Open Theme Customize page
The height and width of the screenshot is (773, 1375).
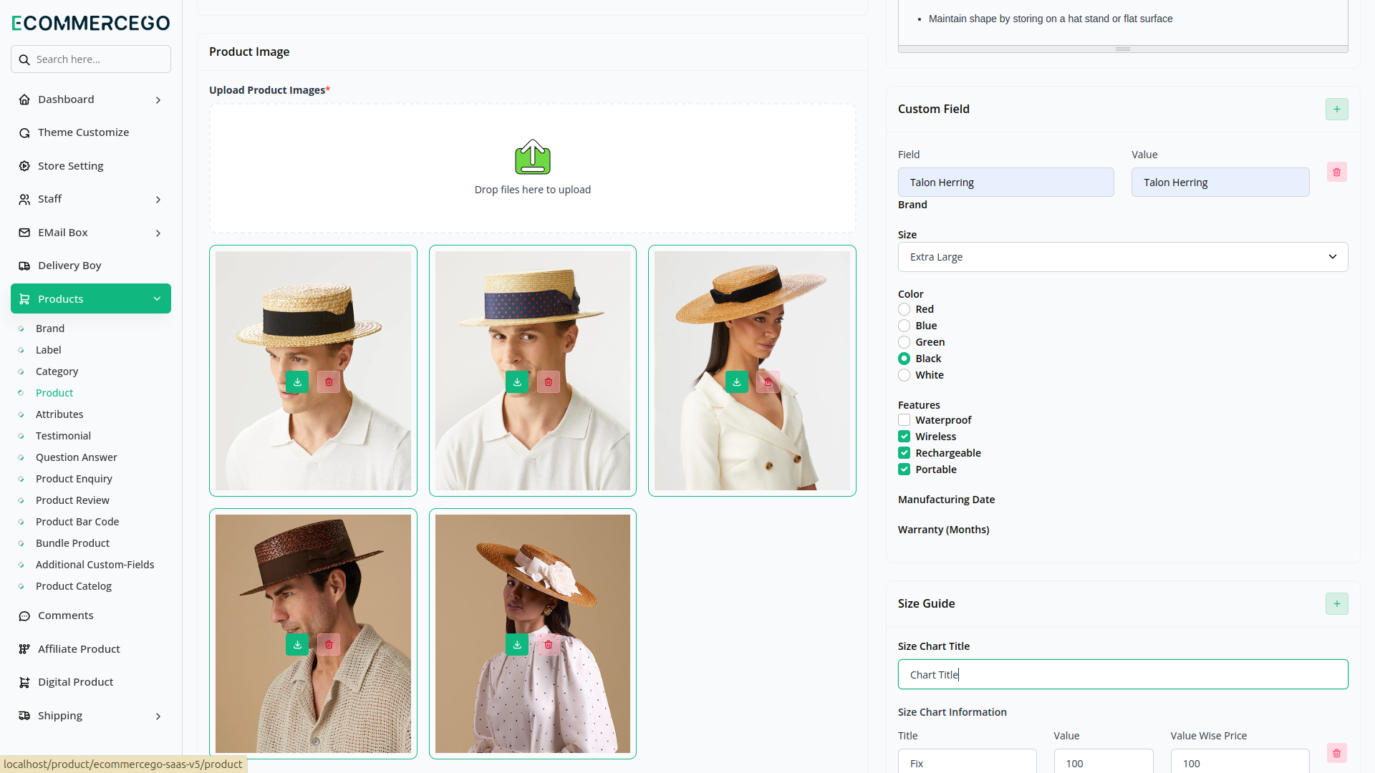(83, 132)
